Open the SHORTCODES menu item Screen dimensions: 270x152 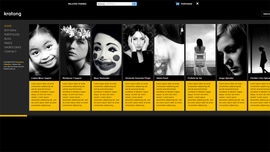12,47
